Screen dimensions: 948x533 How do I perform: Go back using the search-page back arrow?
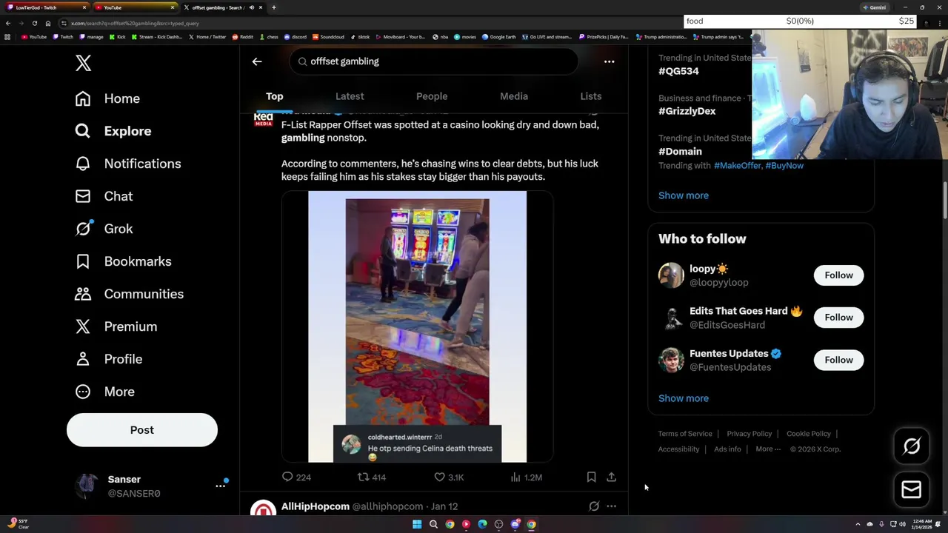tap(257, 61)
